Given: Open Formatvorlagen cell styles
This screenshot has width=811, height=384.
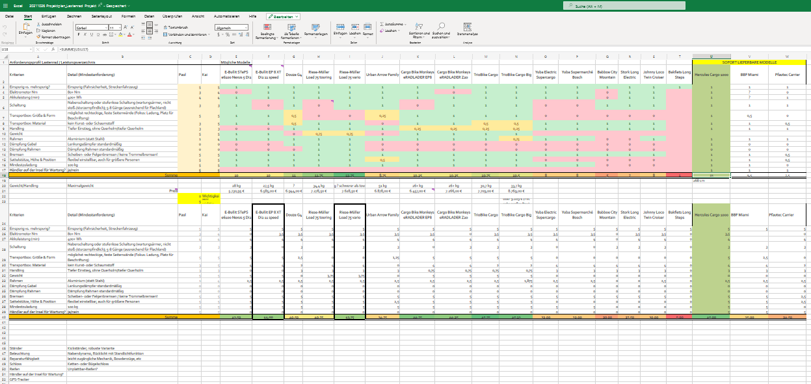Looking at the screenshot, I should coord(315,30).
